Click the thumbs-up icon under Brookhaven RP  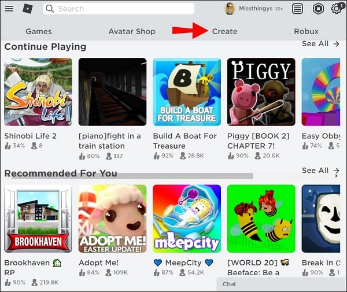pos(8,283)
